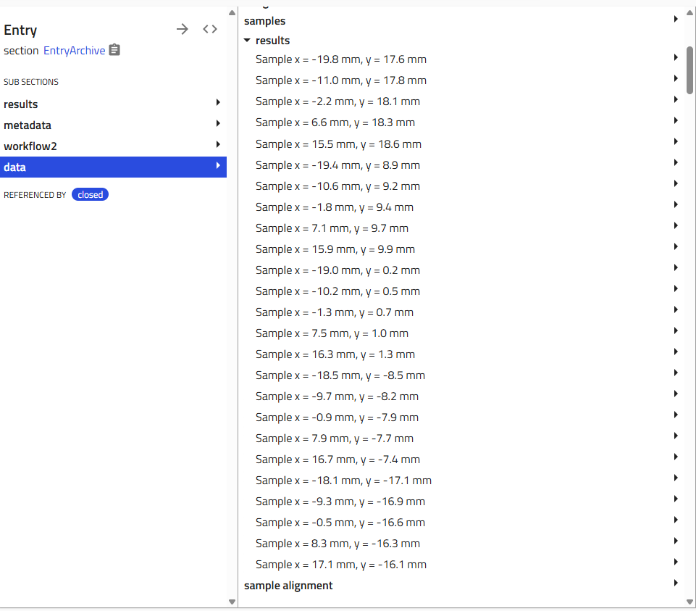The image size is (696, 611).
Task: Select Sample x = -18.1 mm, y = -17.1 mm
Action: (x=343, y=481)
